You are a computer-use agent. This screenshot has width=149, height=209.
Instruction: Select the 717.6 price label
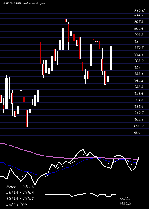[139, 106]
